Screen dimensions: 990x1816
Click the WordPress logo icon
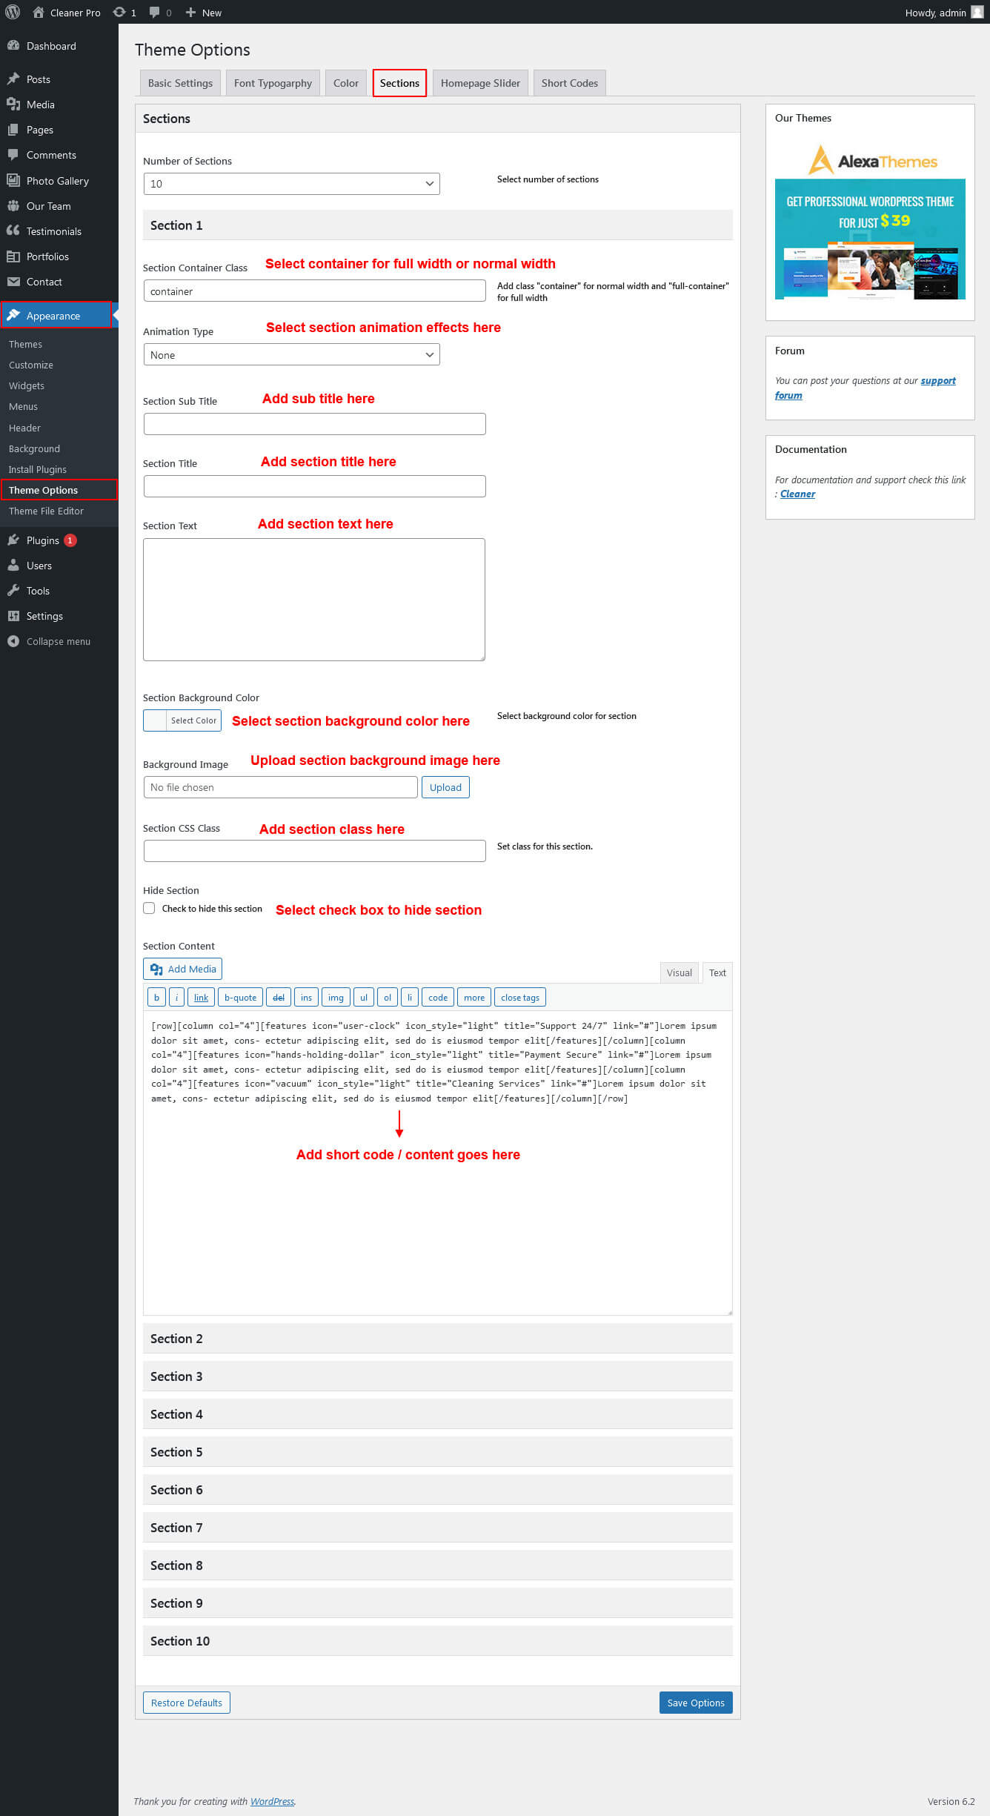coord(13,12)
